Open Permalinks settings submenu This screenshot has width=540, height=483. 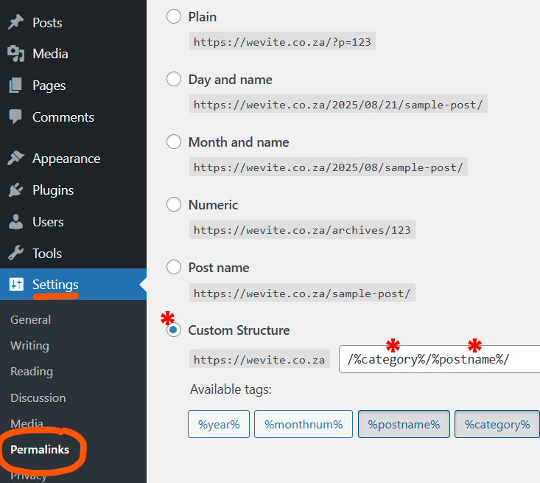(40, 450)
